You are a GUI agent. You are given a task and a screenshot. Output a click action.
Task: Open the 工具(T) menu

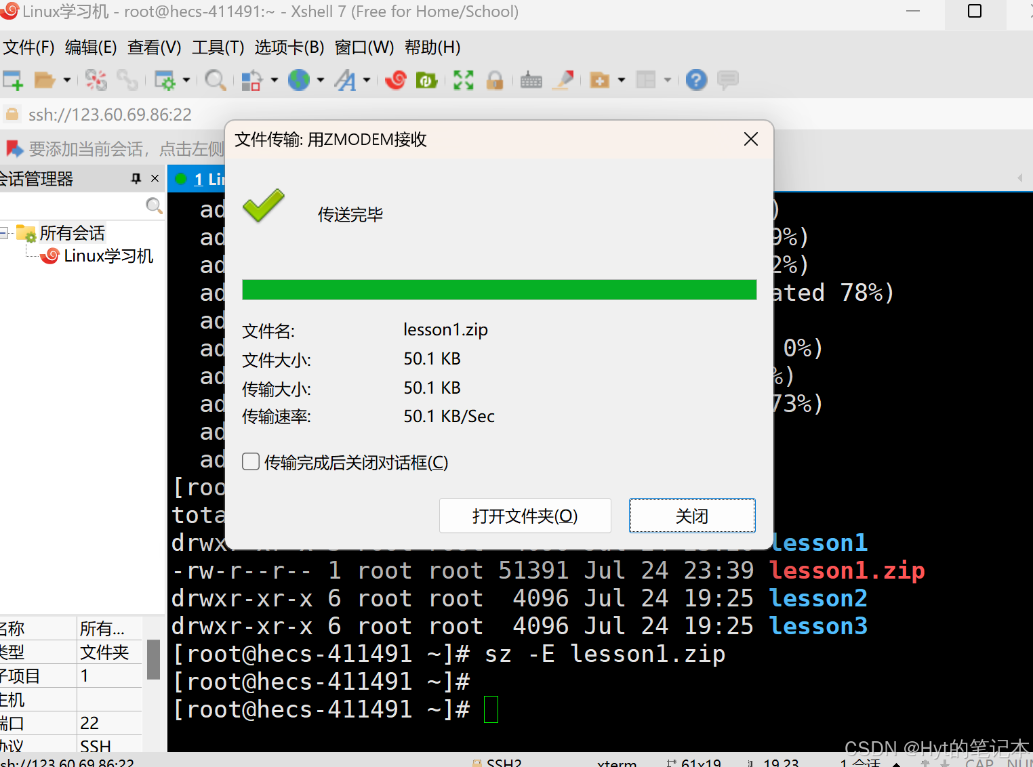(218, 47)
